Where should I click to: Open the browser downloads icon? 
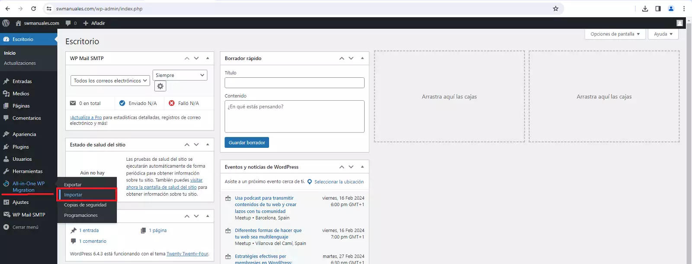point(645,9)
